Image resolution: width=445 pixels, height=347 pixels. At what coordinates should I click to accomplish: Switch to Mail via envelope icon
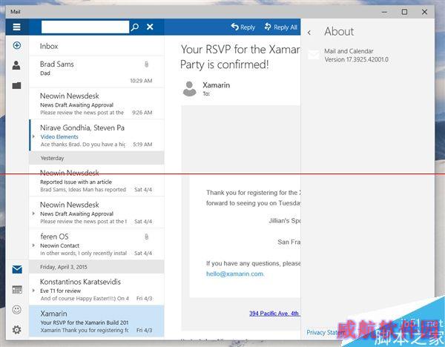click(x=17, y=269)
